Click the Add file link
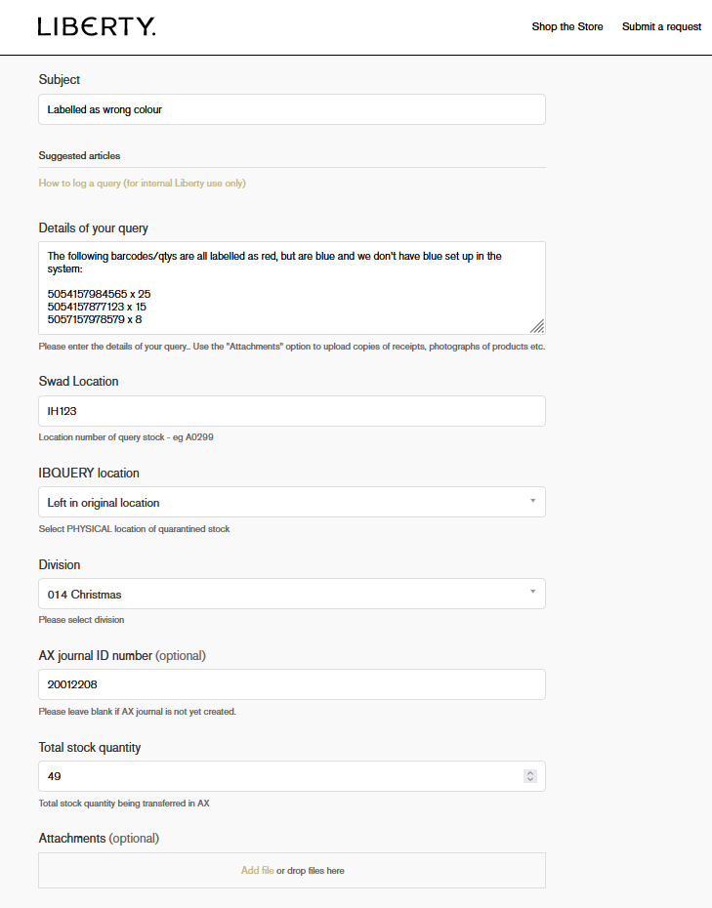The width and height of the screenshot is (712, 908). (257, 871)
